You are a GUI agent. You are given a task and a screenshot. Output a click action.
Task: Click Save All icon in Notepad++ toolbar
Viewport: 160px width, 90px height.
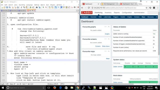pos(10,7)
